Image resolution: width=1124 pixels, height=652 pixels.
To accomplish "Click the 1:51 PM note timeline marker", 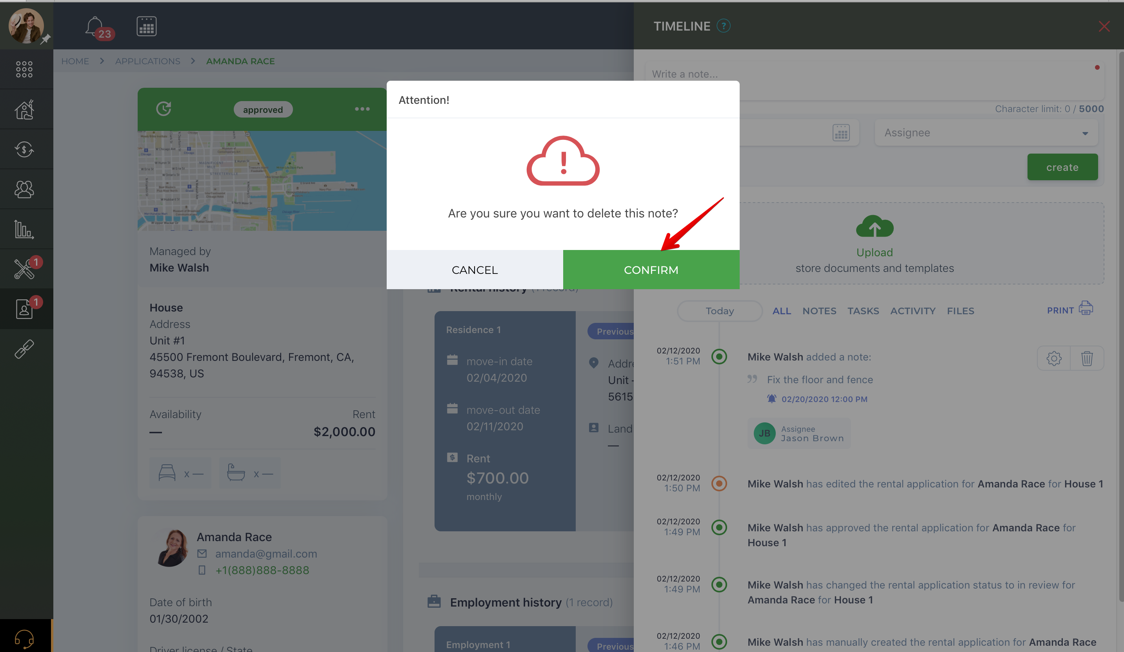I will [x=718, y=357].
